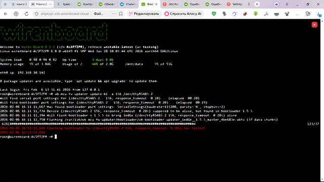Click the vertical scrollbar of the page

click(x=322, y=101)
